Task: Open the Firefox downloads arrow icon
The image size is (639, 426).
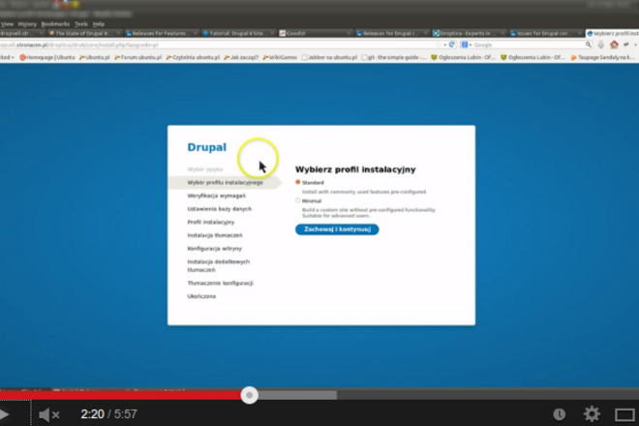Action: (x=600, y=45)
